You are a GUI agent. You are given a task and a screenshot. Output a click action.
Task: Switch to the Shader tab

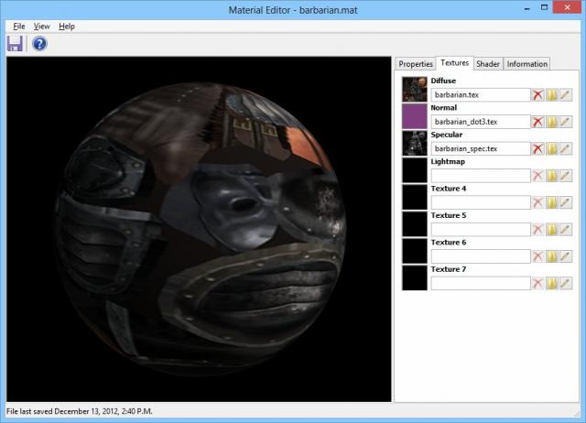click(x=488, y=64)
